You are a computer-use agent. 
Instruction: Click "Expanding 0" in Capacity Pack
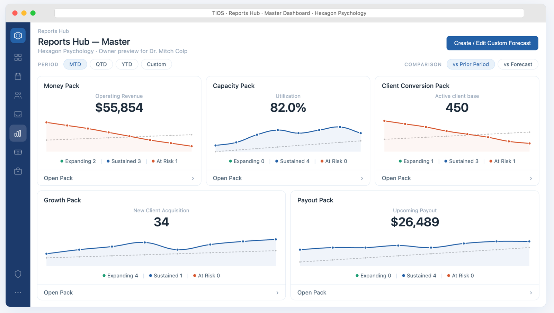coord(247,161)
